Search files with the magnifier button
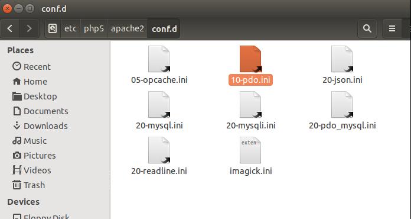Viewport: 411px width, 219px height. pos(367,28)
